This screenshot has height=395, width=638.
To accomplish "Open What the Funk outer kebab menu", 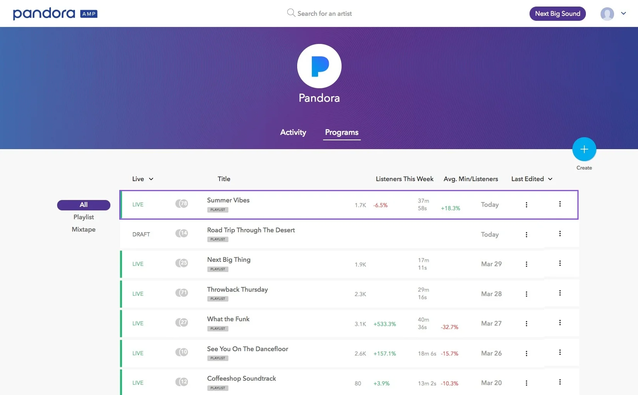I will (560, 323).
